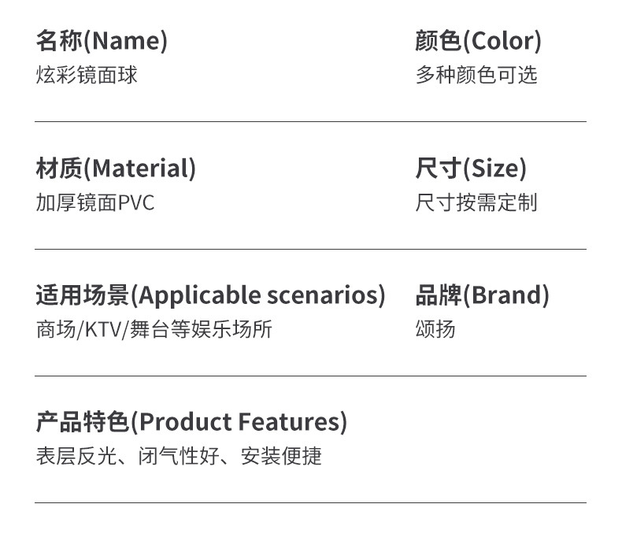Image resolution: width=622 pixels, height=541 pixels.
Task: Click the "材质(Material)" label
Action: click(116, 168)
